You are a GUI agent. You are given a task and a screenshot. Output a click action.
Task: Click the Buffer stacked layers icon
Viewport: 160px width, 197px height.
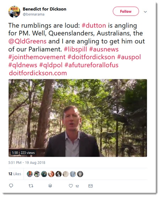point(50,186)
